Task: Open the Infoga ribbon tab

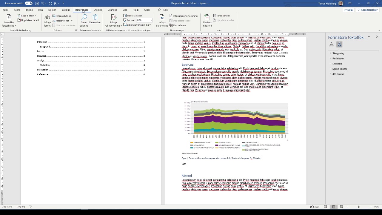Action: tap(29, 10)
